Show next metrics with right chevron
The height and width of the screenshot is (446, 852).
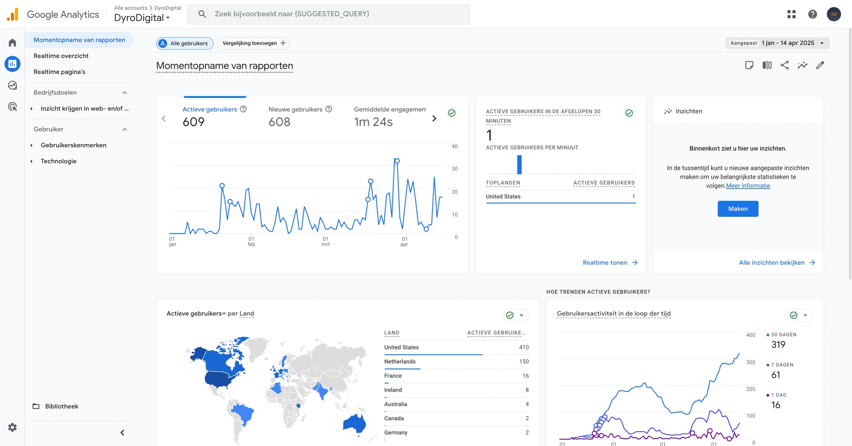[x=434, y=118]
